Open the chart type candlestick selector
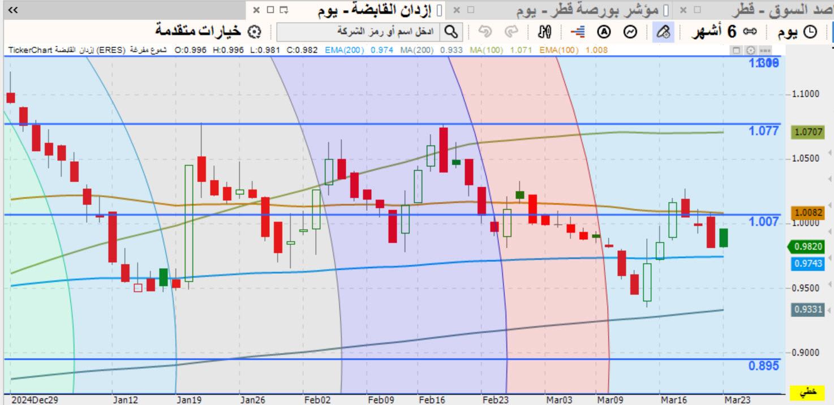This screenshot has width=834, height=405. (x=545, y=32)
